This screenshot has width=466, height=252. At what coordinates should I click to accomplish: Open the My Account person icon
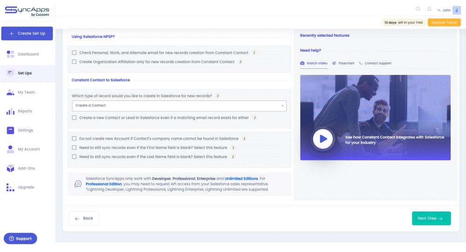(10, 149)
